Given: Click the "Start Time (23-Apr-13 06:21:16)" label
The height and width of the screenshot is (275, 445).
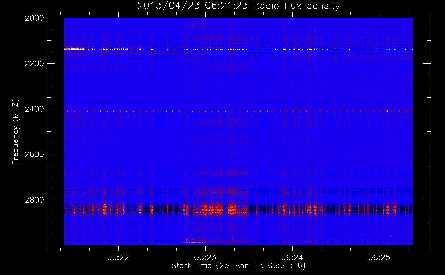Looking at the screenshot, I should coord(238,266).
